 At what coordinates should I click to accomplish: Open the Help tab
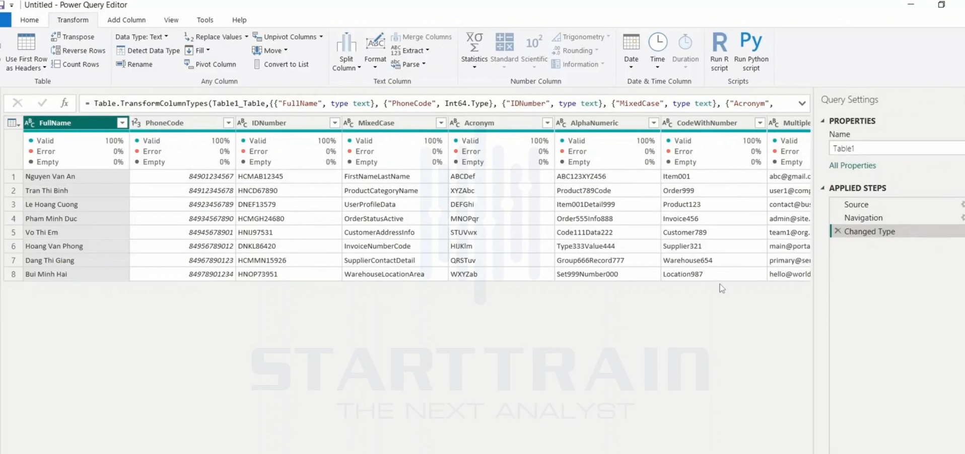[239, 20]
